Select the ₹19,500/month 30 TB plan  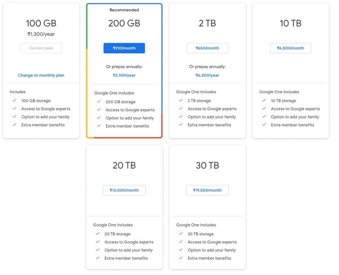point(207,190)
